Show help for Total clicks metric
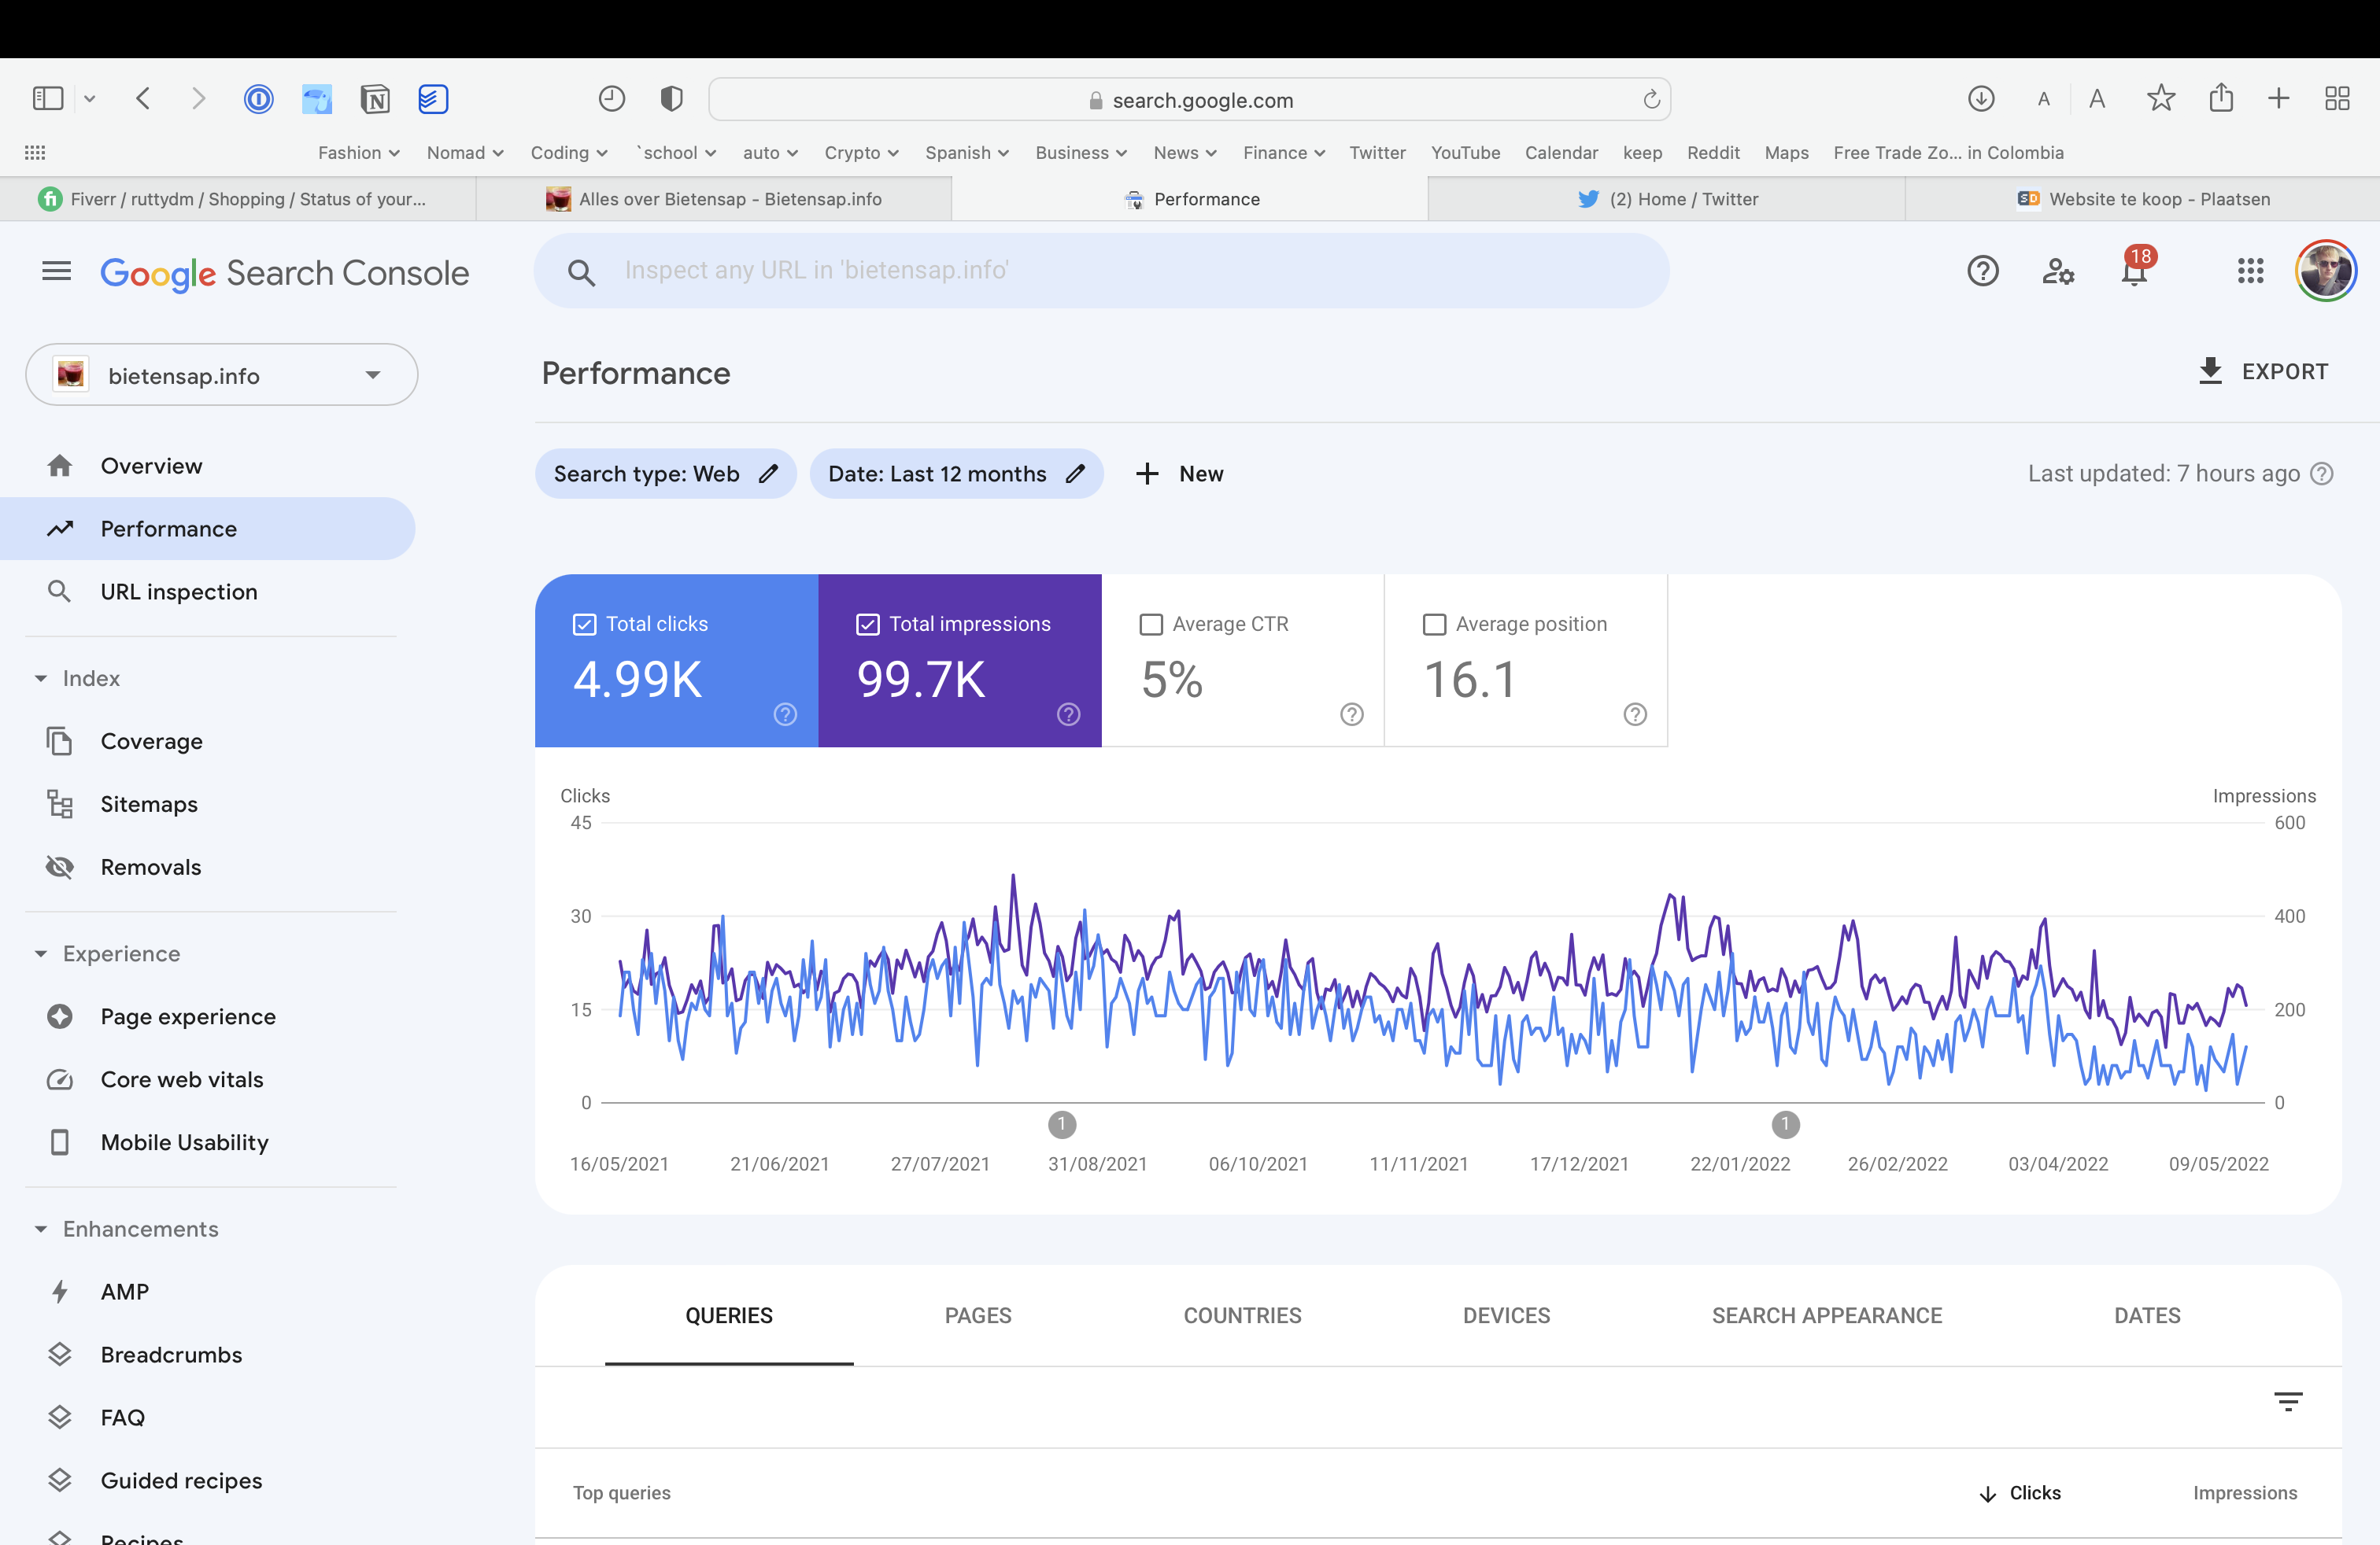Viewport: 2380px width, 1545px height. (785, 714)
